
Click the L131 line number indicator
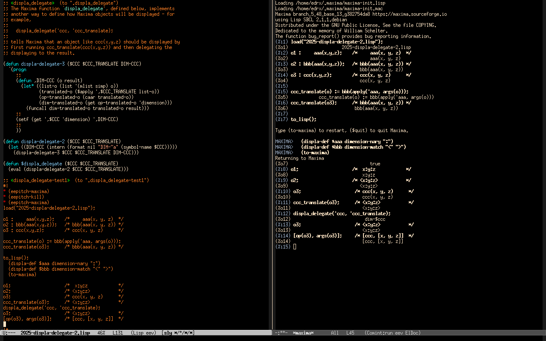(x=118, y=332)
